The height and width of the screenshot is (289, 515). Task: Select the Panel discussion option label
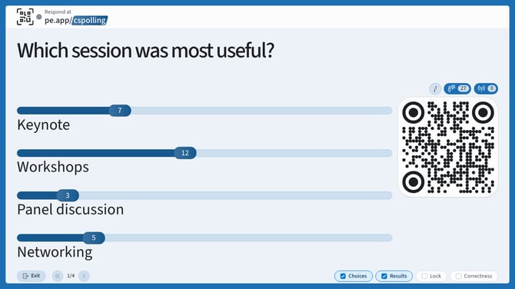click(70, 210)
